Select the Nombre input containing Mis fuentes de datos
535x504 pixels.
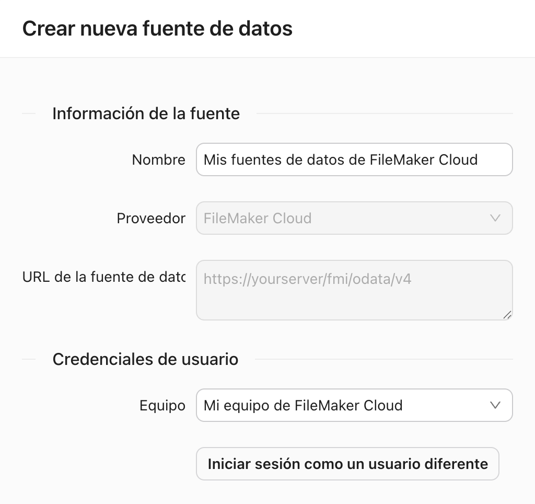coord(354,159)
